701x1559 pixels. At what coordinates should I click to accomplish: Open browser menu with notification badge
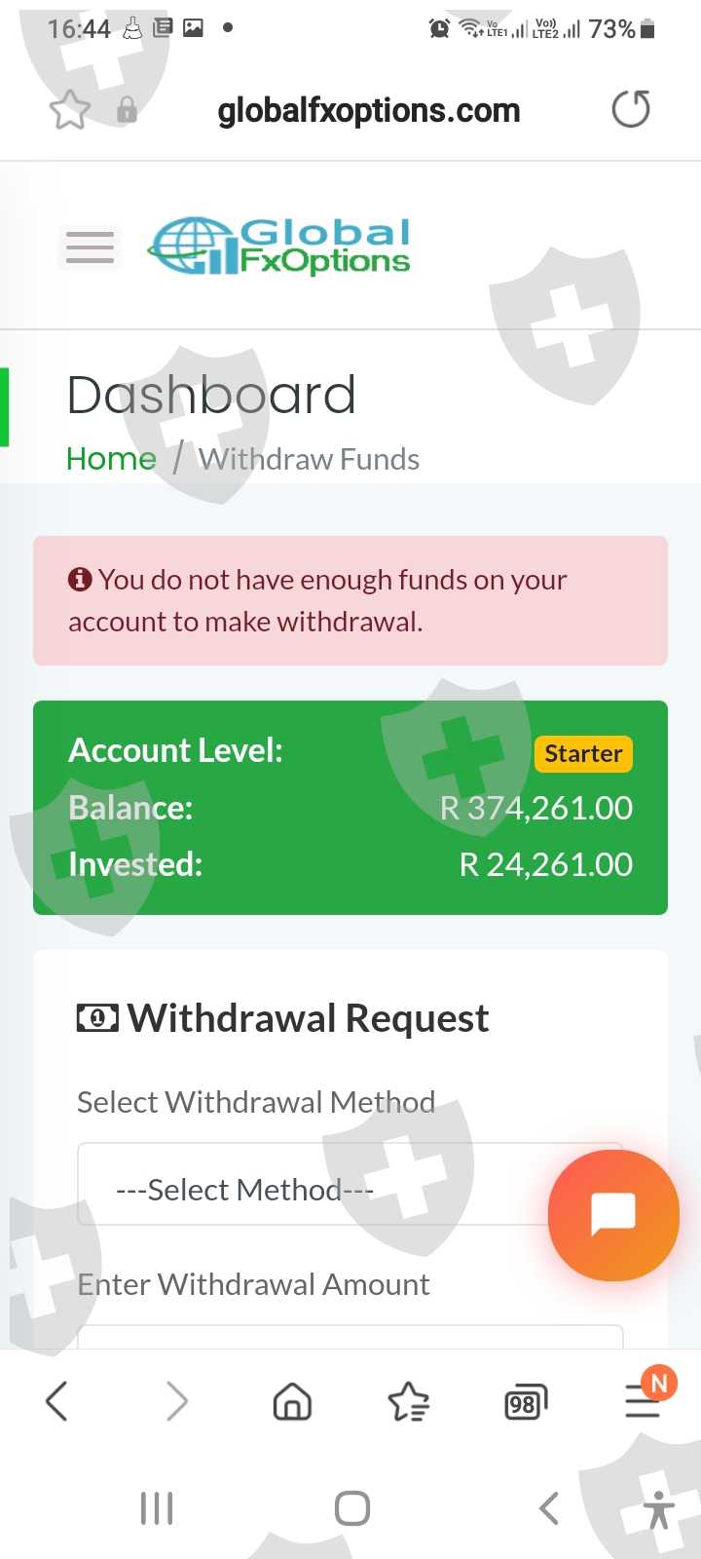tap(644, 1401)
